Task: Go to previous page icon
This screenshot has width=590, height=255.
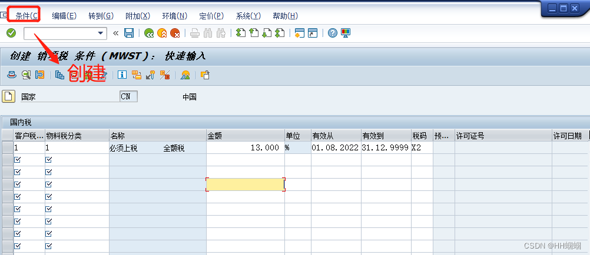Action: point(254,33)
